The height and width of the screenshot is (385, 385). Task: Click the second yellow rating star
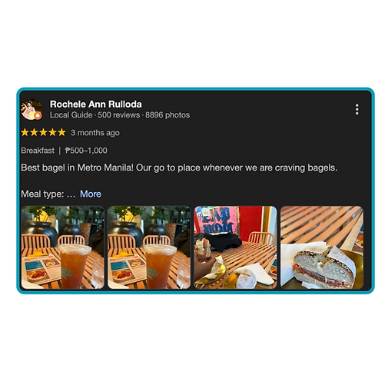34,132
